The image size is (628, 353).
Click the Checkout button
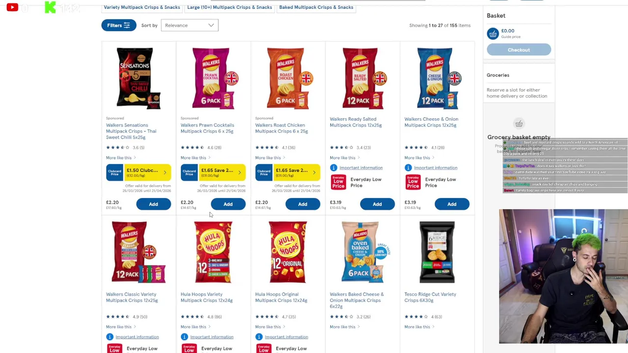click(519, 50)
